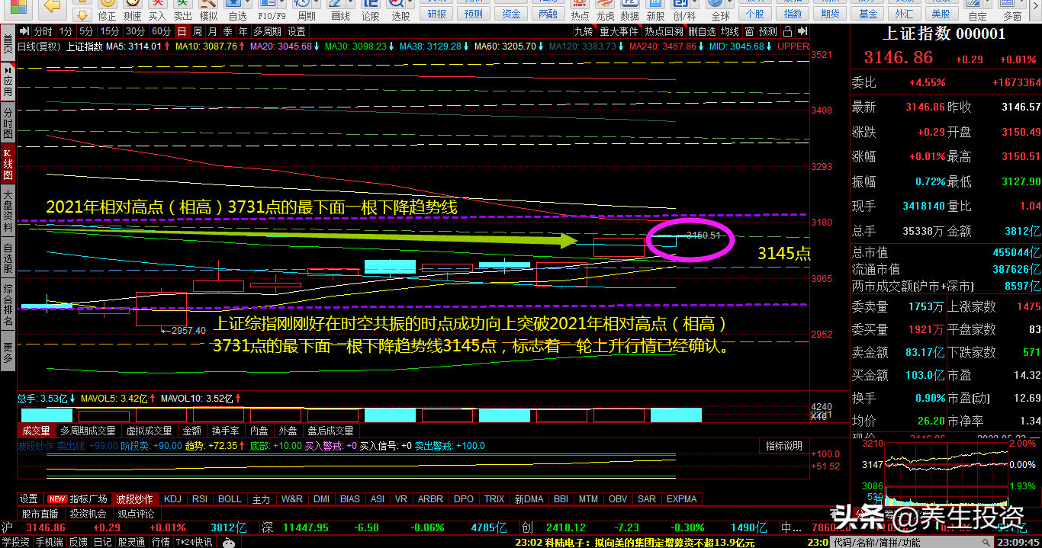Open the 多窗 multi-window icon
1042x548 pixels.
coord(1012,10)
